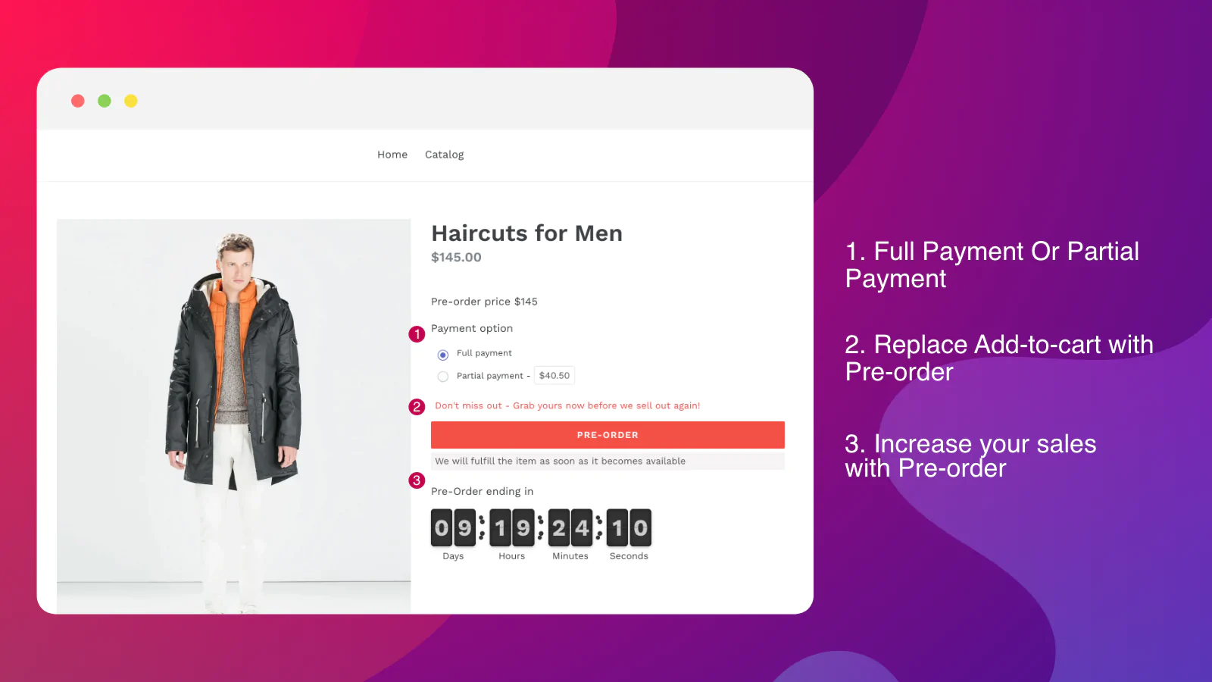Click the green window dot
The image size is (1212, 682).
click(105, 101)
